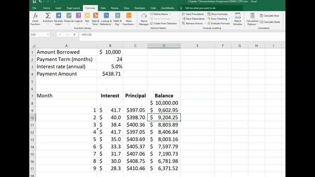Viewport: 315px width, 177px height.
Task: Open Recently Used functions list
Action: pyautogui.click(x=58, y=19)
